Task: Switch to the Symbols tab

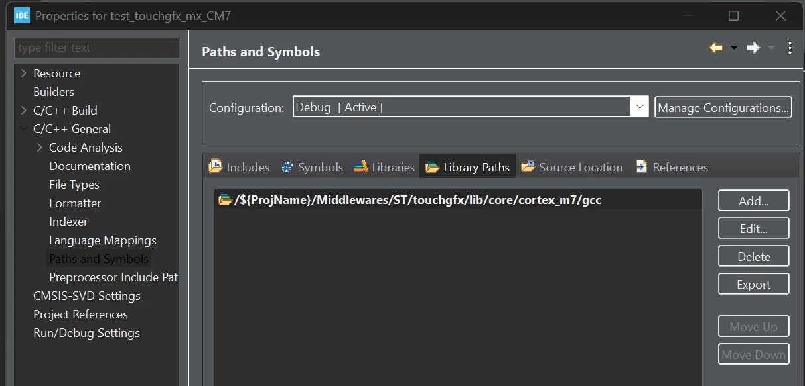Action: click(x=312, y=167)
